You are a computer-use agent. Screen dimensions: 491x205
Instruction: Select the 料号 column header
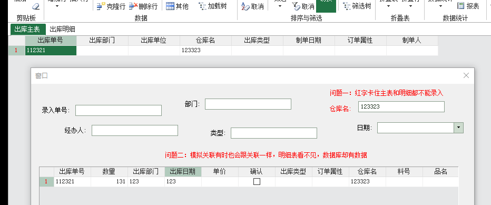(404, 172)
